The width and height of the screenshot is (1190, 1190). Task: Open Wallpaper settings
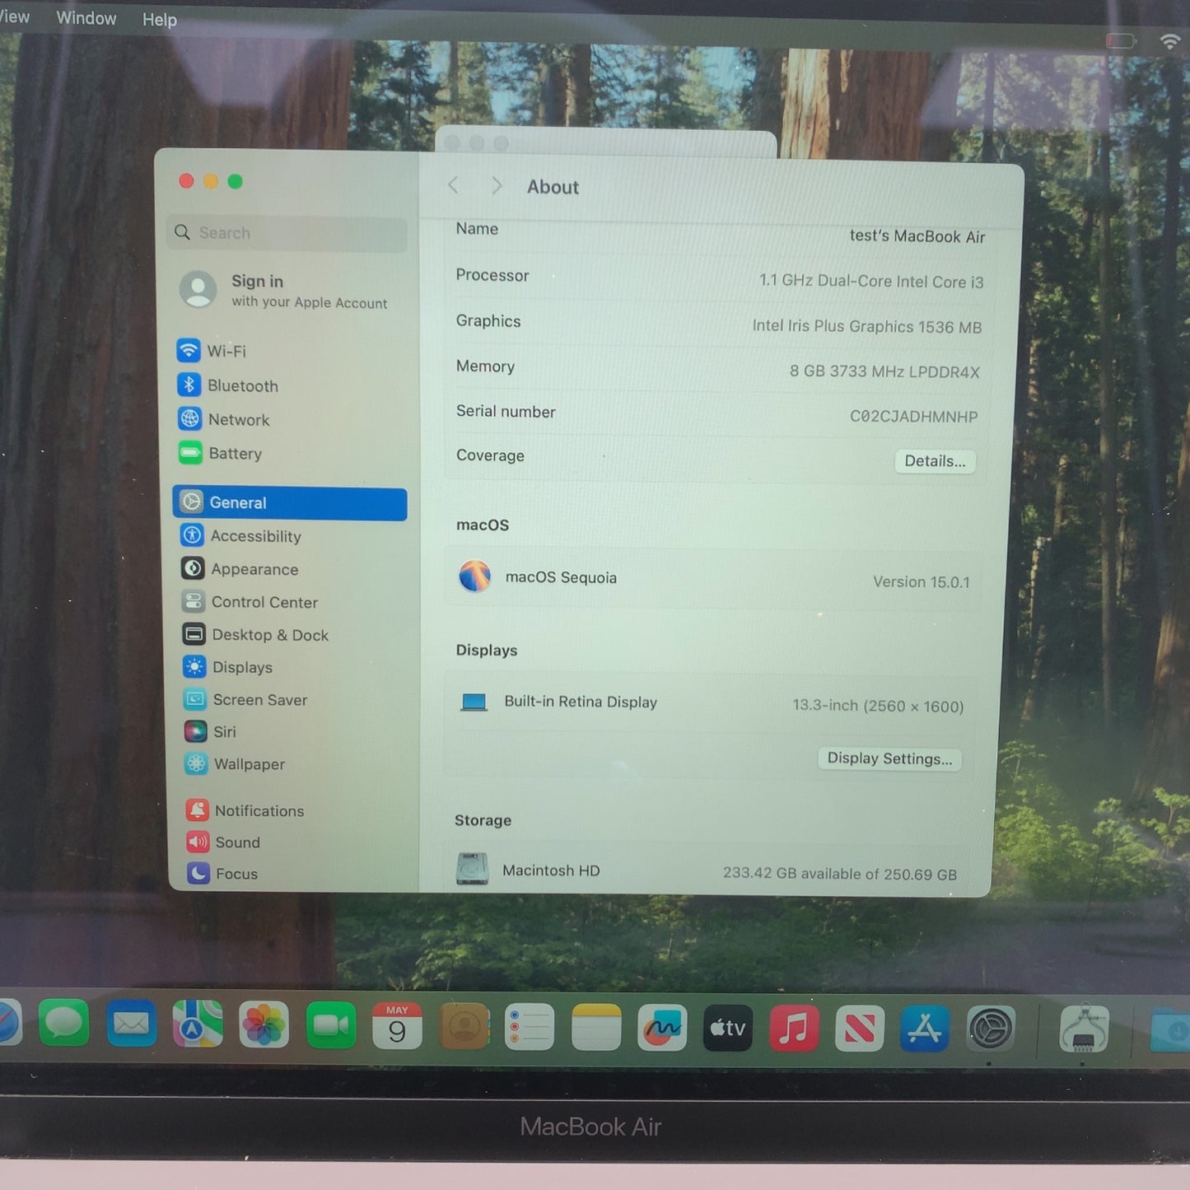coord(235,764)
